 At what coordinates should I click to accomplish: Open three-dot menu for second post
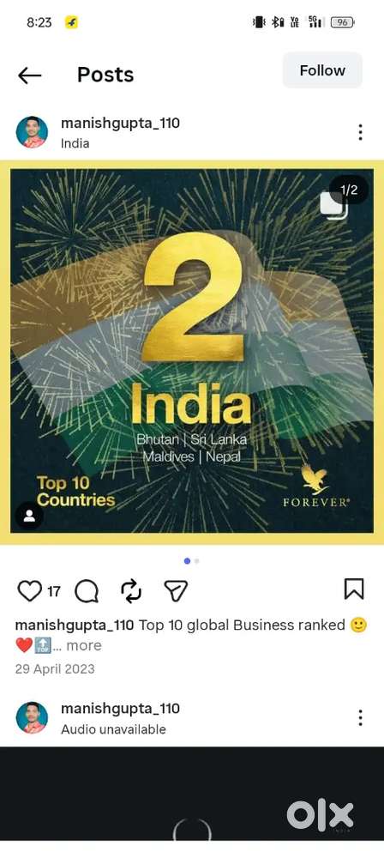360,717
